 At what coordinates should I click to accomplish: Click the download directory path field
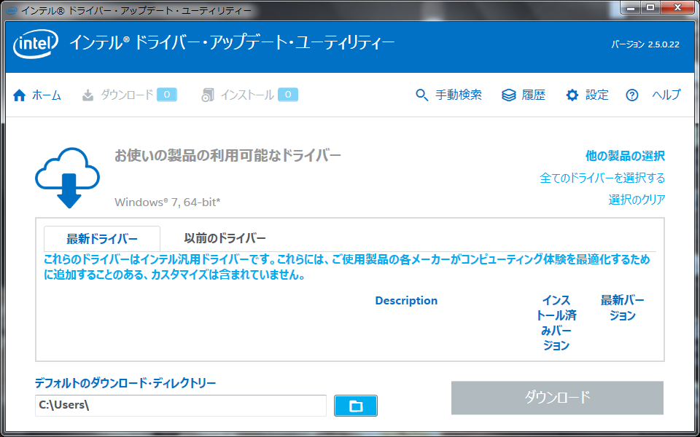[181, 406]
